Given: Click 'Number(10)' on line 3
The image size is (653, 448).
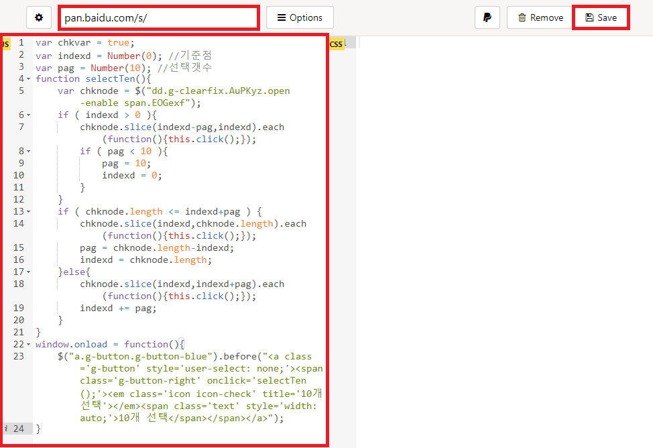Looking at the screenshot, I should click(x=118, y=68).
